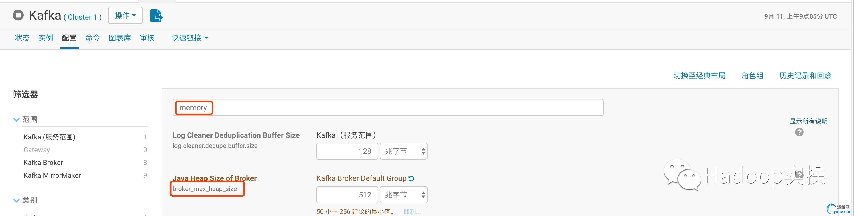Click the Kafka stopped status icon
The image size is (854, 216).
(x=18, y=15)
